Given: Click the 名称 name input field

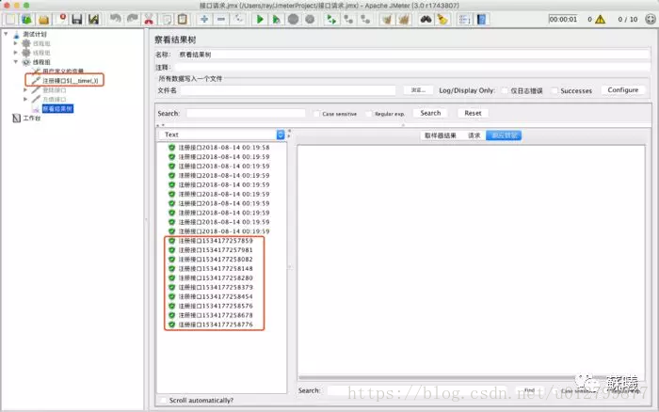Looking at the screenshot, I should pos(413,55).
